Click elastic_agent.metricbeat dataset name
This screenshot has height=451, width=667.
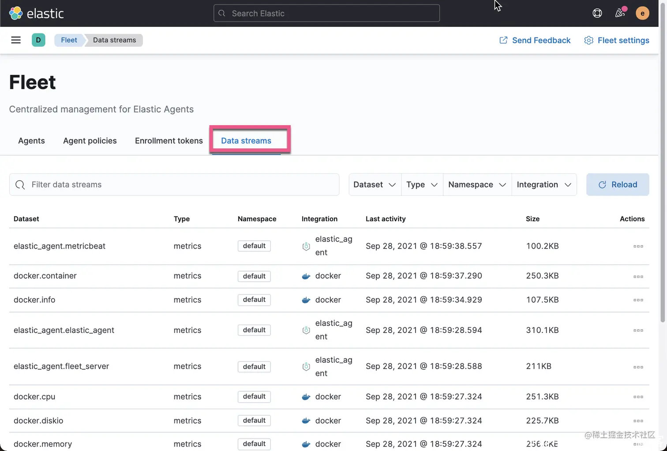click(60, 246)
